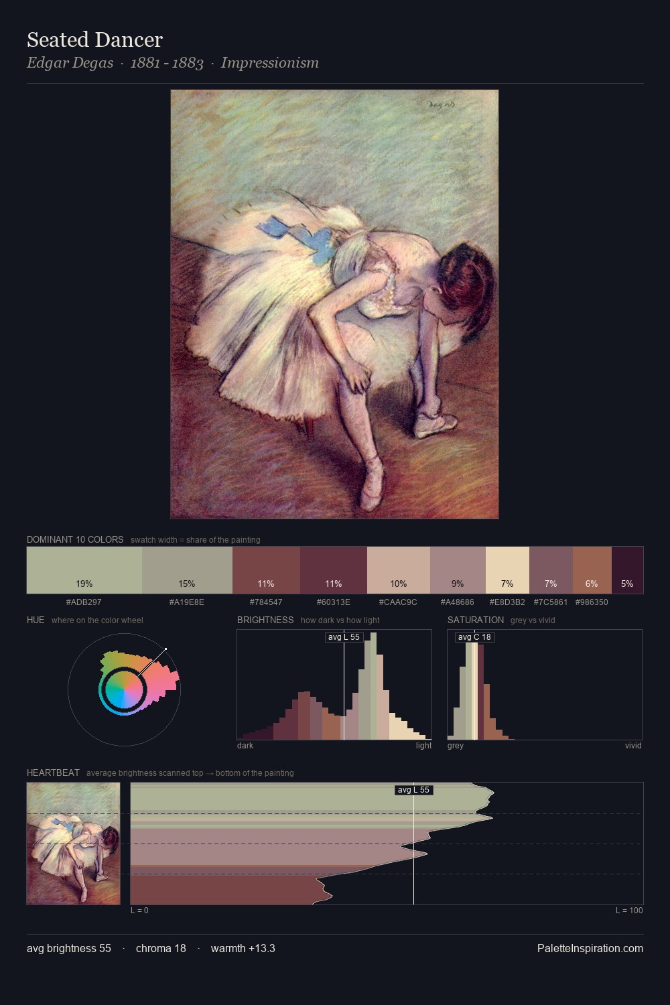Viewport: 670px width, 1005px height.
Task: Click the hex code #E8D3B2
Action: tap(507, 602)
